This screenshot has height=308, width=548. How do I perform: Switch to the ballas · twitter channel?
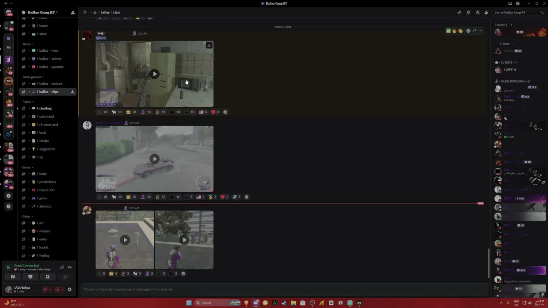pyautogui.click(x=48, y=59)
